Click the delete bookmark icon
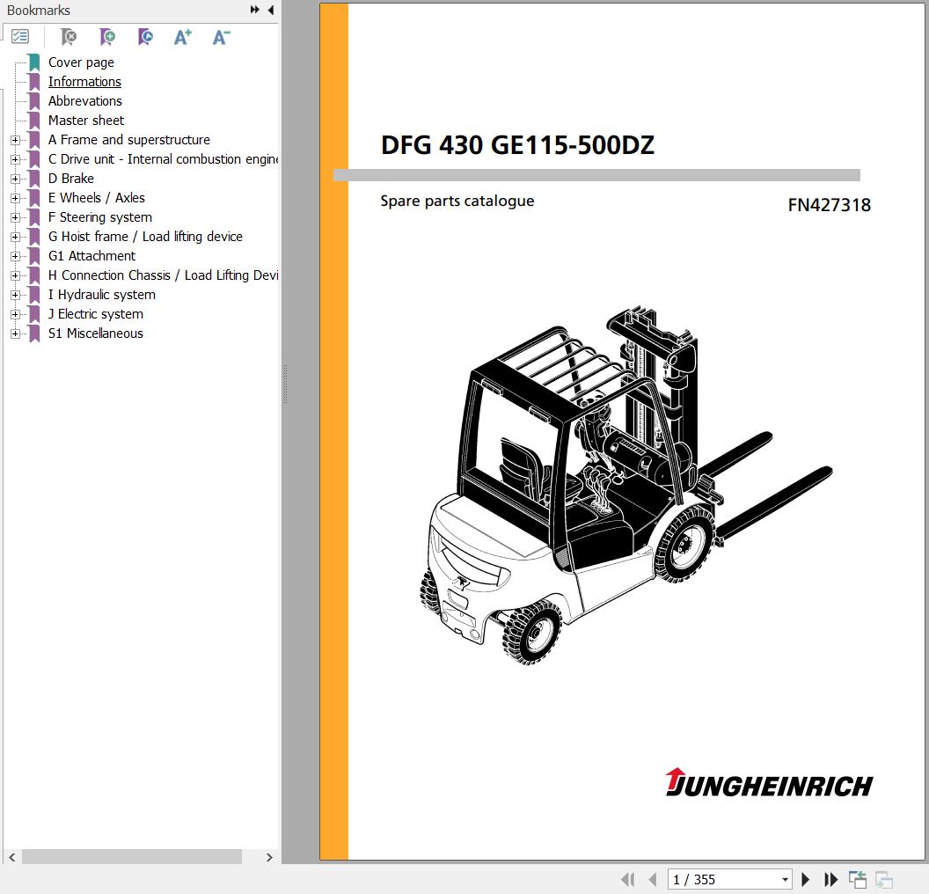The width and height of the screenshot is (929, 894). tap(68, 37)
